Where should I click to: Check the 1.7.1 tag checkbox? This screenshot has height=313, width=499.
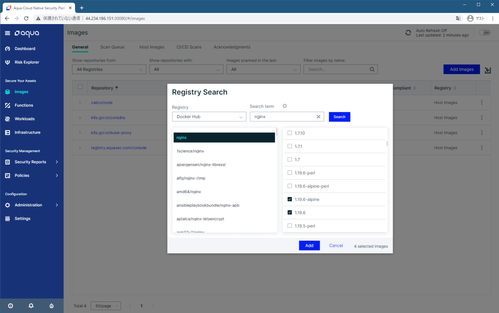click(290, 146)
